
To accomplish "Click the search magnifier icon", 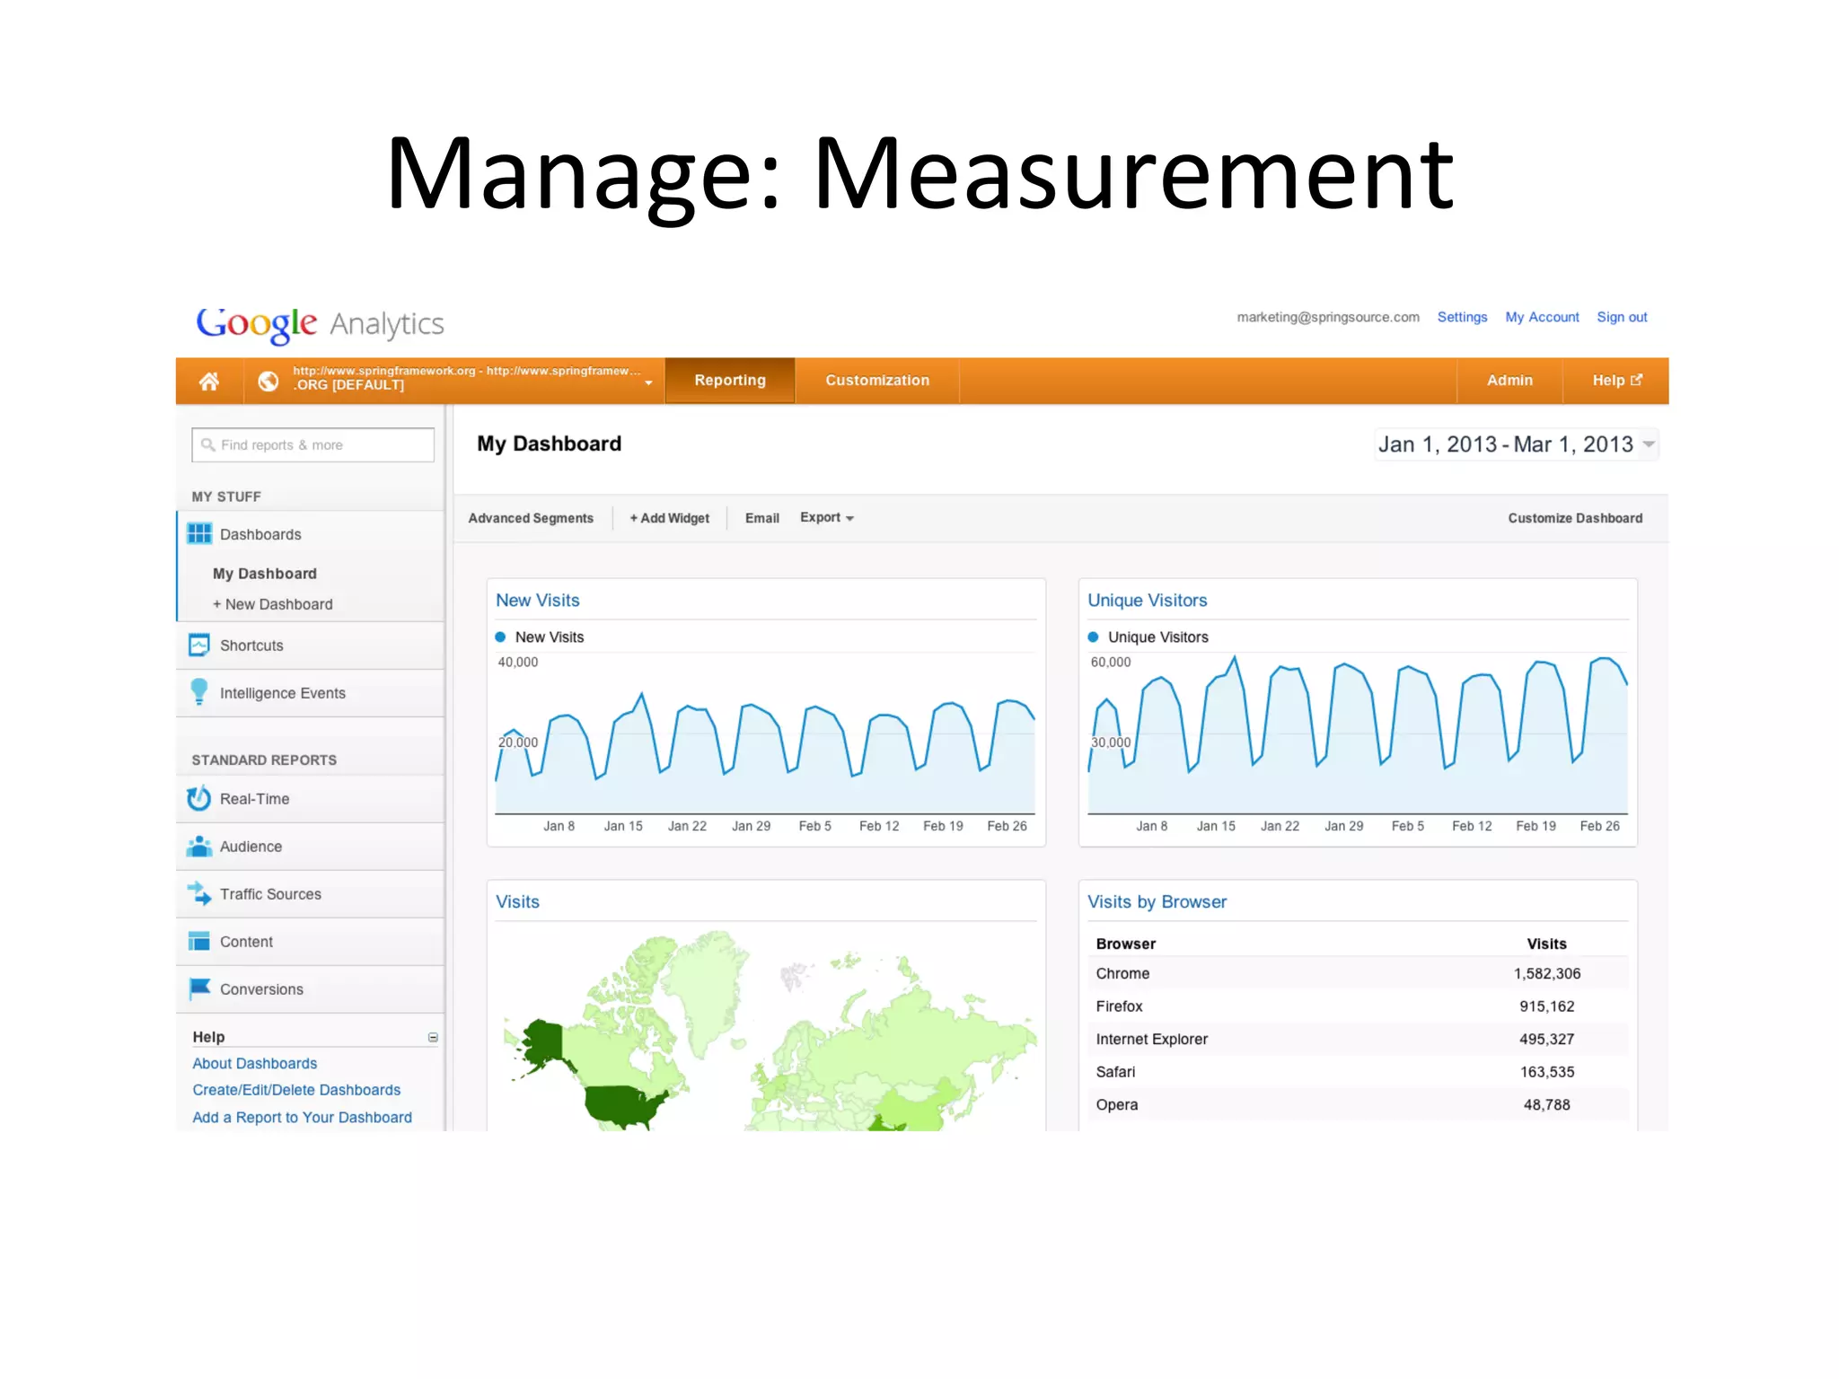I will coord(208,444).
